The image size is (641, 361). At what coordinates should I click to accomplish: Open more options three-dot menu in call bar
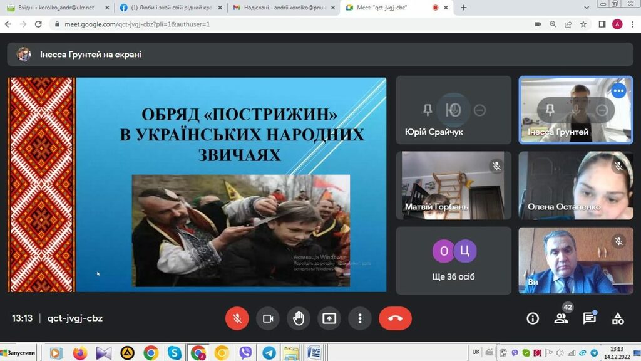(360, 318)
